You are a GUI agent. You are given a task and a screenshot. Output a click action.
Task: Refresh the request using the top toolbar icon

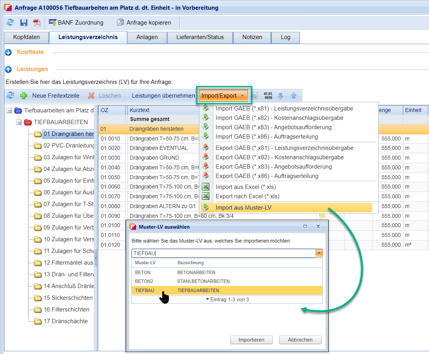tap(10, 23)
